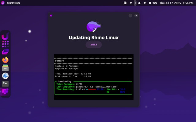196x122 pixels.
Task: Click the "Disk space to free 2.3 MB" line
Action: [73, 76]
